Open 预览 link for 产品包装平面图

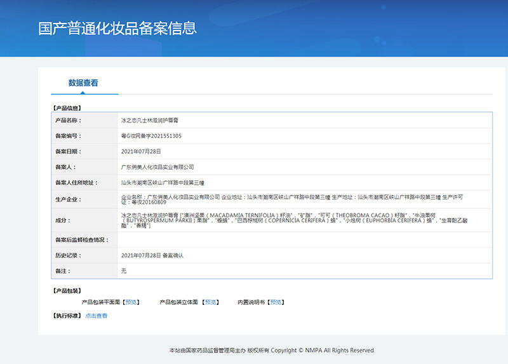click(131, 302)
